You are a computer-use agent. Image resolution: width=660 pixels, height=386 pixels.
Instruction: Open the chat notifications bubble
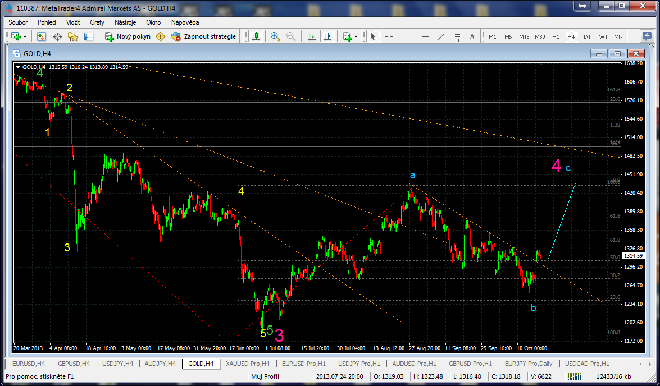[647, 36]
